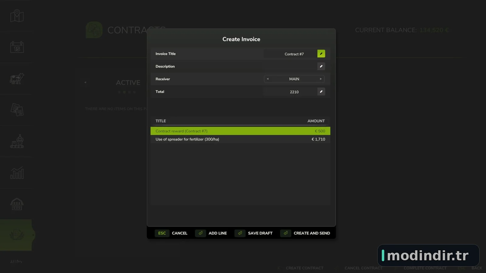
Task: Click the SAVE DRAFT button
Action: pos(260,233)
